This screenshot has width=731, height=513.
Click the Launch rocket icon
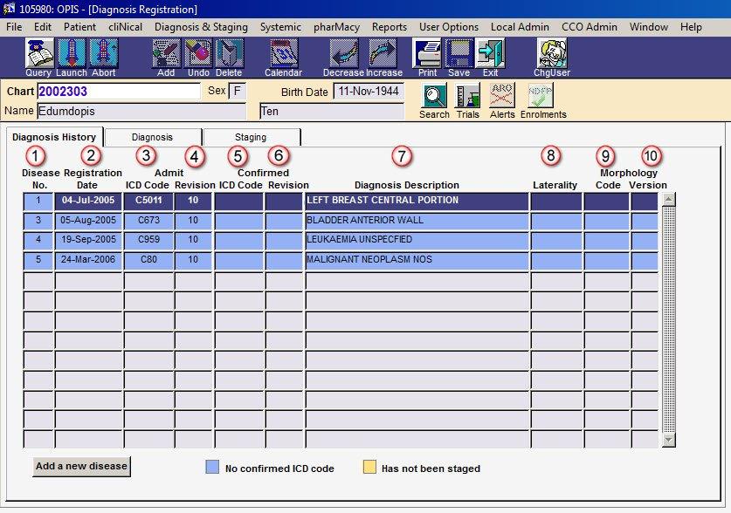(x=72, y=53)
